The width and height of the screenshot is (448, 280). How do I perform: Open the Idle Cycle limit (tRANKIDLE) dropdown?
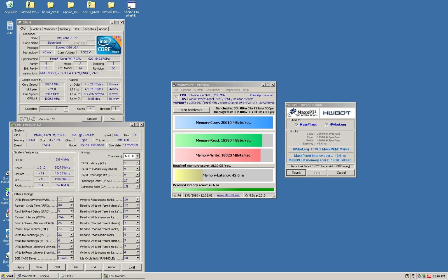pyautogui.click(x=137, y=258)
